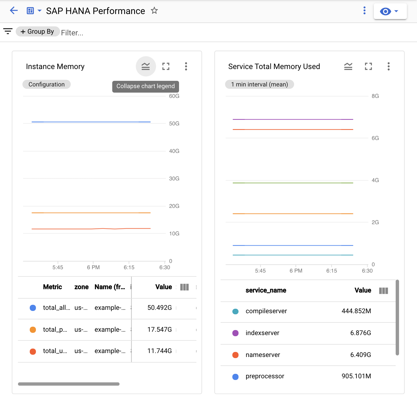Sort Instance Memory legend by Value
This screenshot has height=403, width=417.
point(164,287)
